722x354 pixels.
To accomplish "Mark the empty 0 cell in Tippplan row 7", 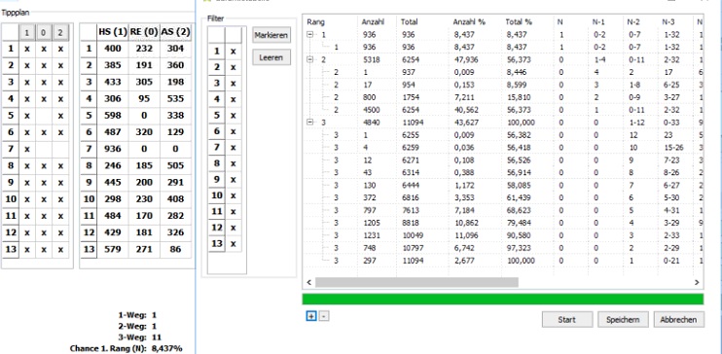I will pos(44,149).
